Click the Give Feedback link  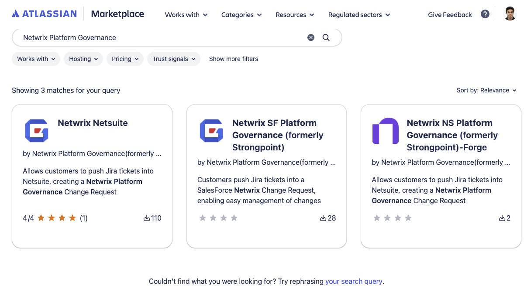pos(449,14)
